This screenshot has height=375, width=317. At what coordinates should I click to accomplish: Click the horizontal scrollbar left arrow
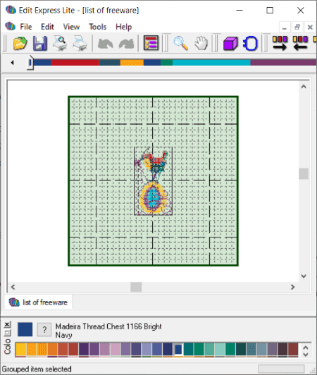click(x=13, y=287)
